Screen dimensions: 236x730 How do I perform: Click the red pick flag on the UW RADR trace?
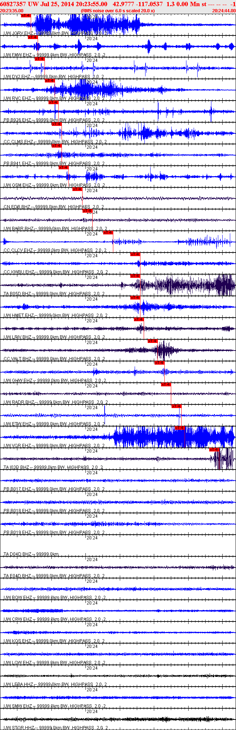[x=166, y=385]
